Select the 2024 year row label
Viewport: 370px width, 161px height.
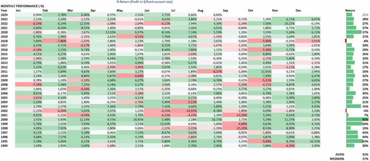coord(4,15)
